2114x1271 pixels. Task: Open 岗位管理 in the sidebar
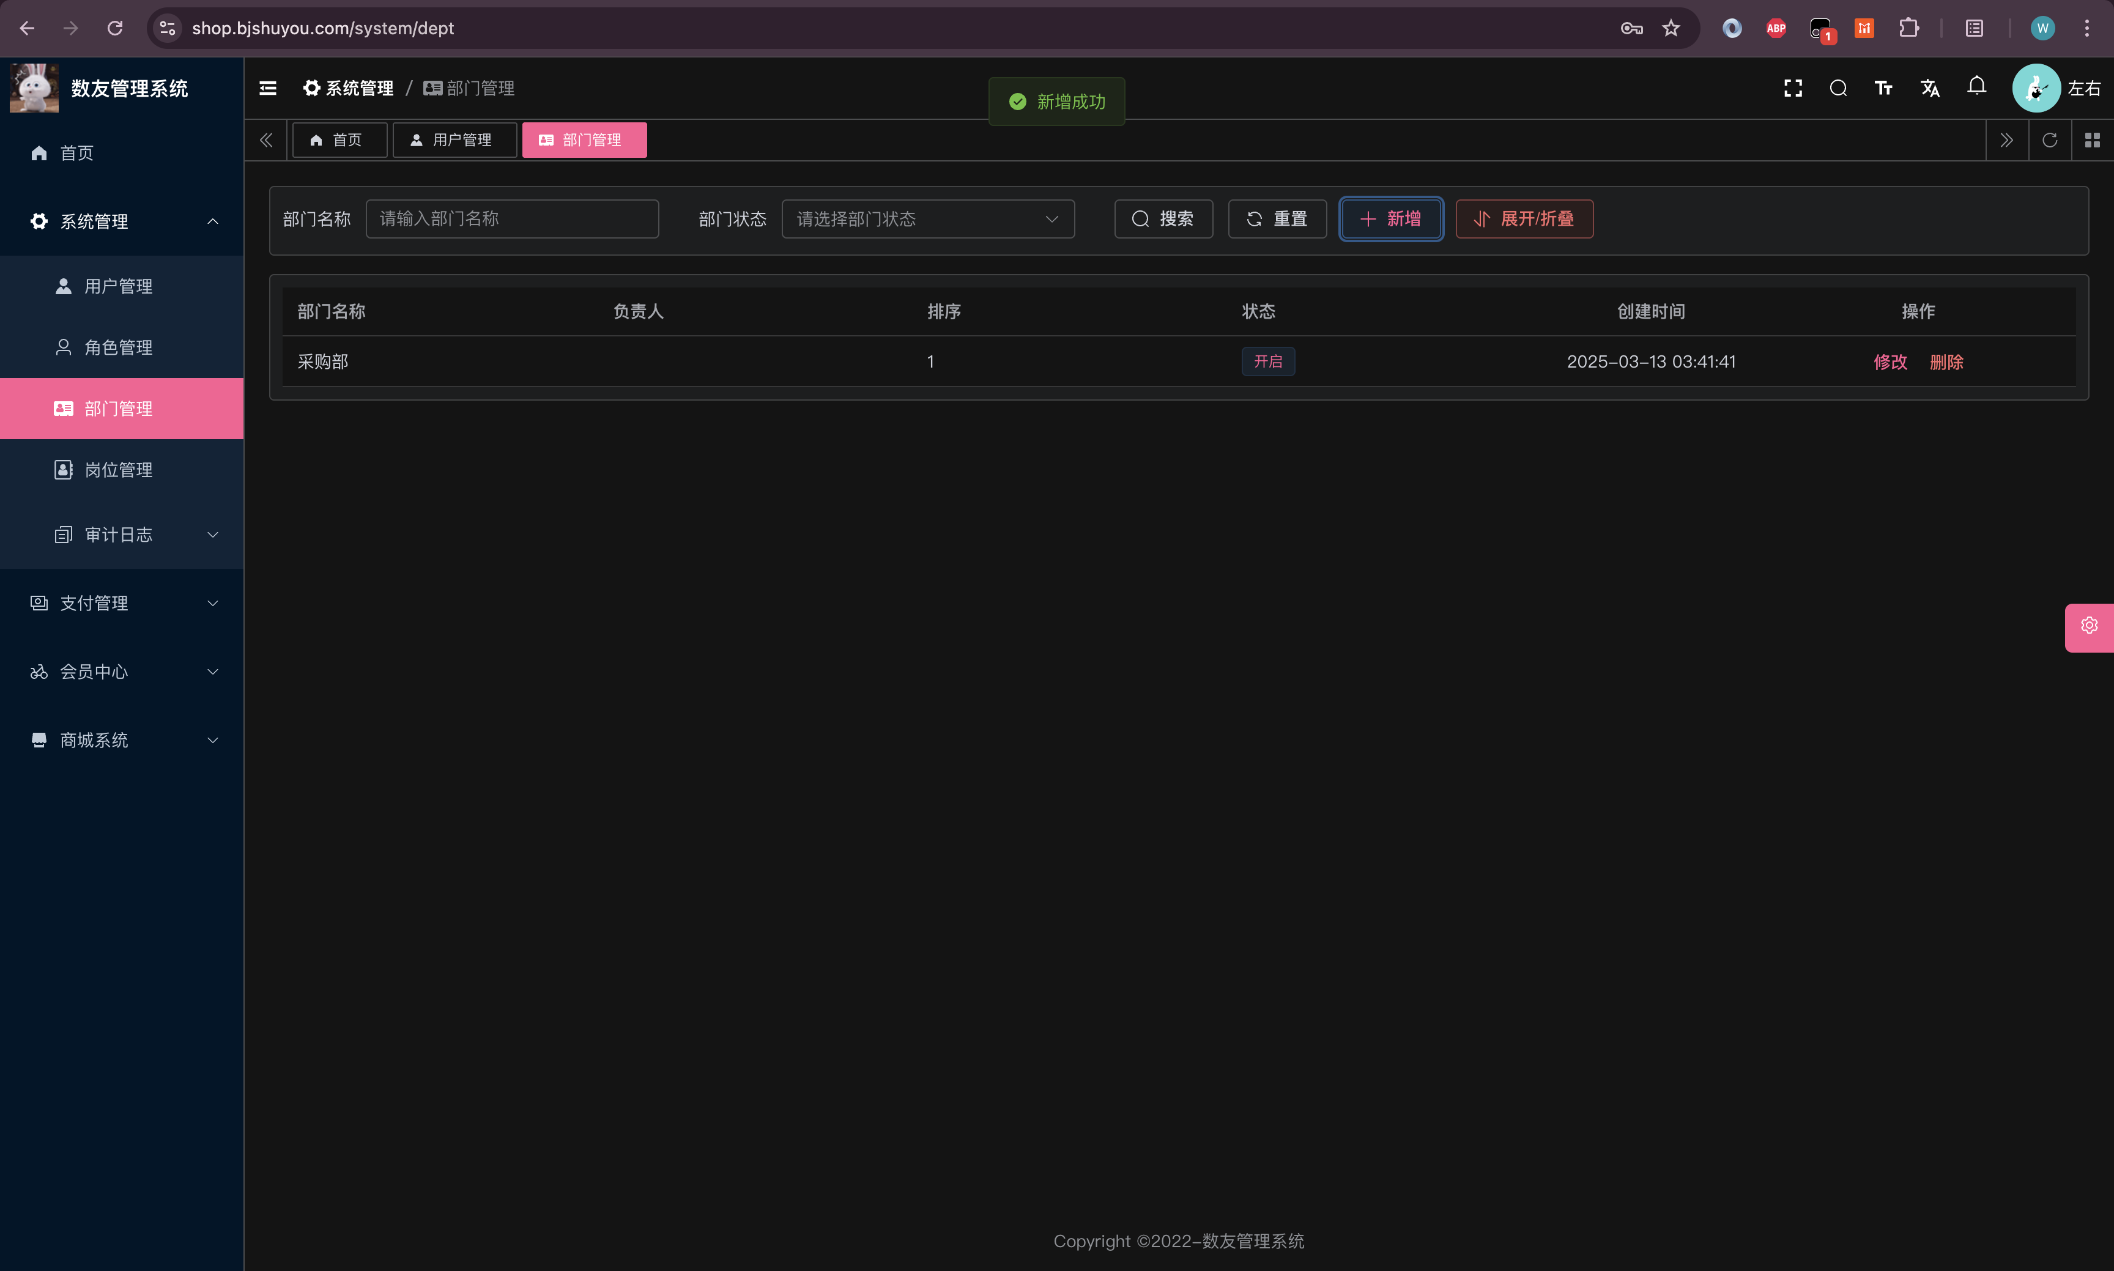118,470
